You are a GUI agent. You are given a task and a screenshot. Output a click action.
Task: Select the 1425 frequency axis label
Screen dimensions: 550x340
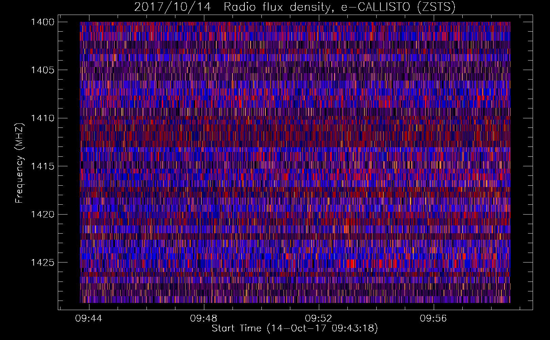tap(42, 262)
